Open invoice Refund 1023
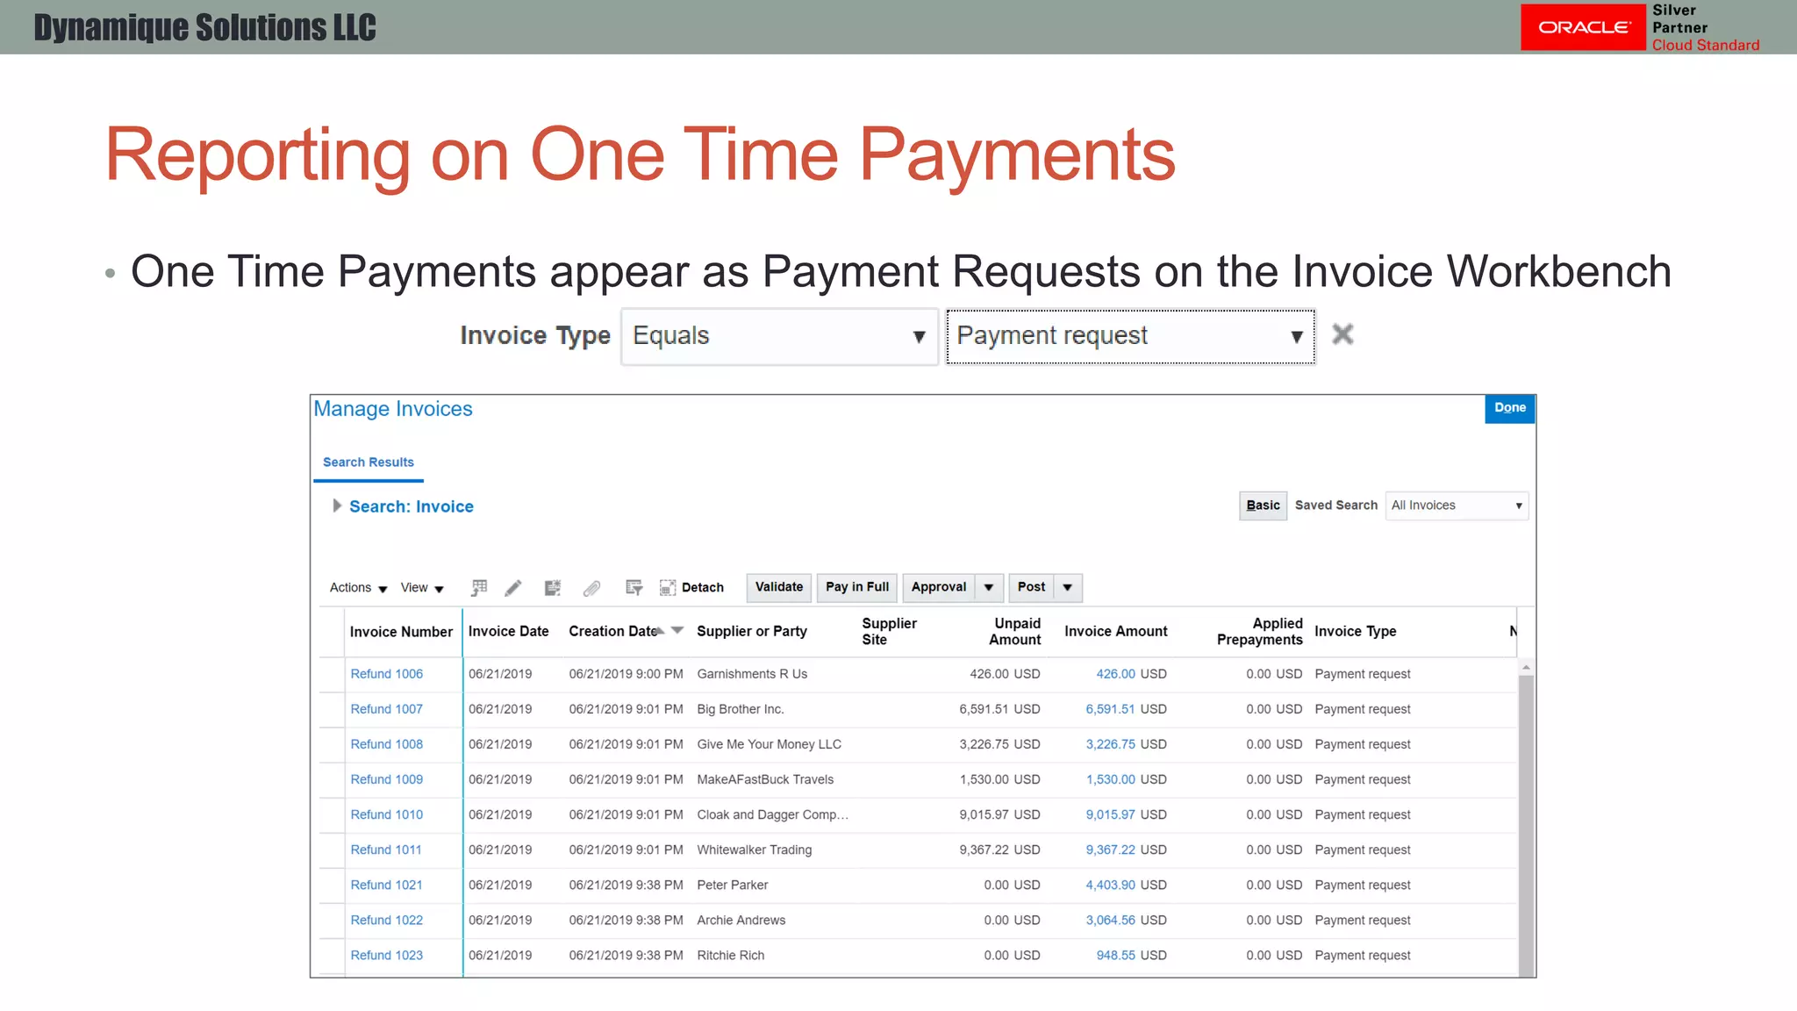 387,955
